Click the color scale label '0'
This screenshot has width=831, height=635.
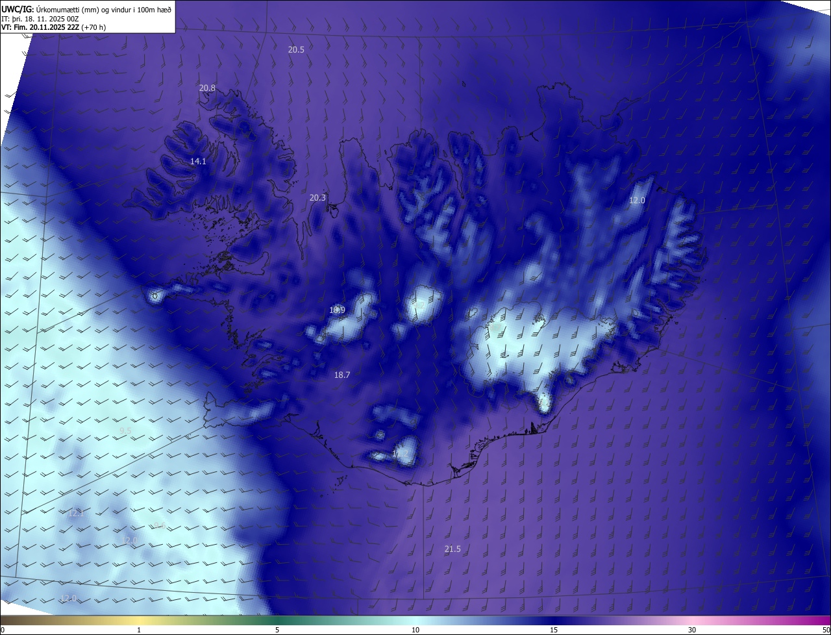[x=3, y=630]
